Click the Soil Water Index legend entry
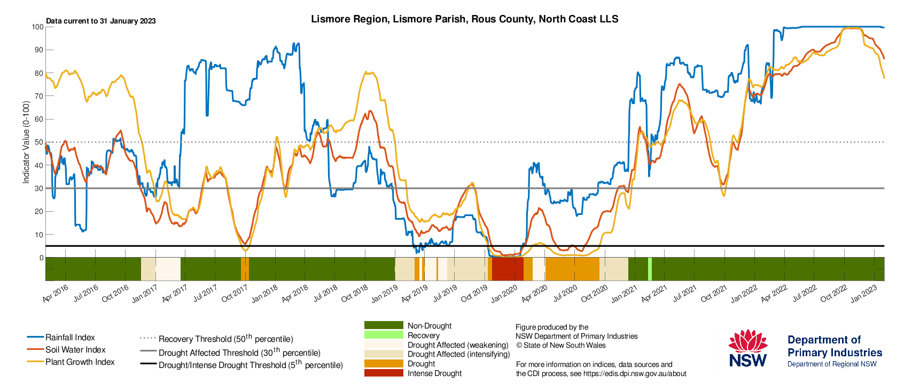This screenshot has width=912, height=384. point(67,349)
